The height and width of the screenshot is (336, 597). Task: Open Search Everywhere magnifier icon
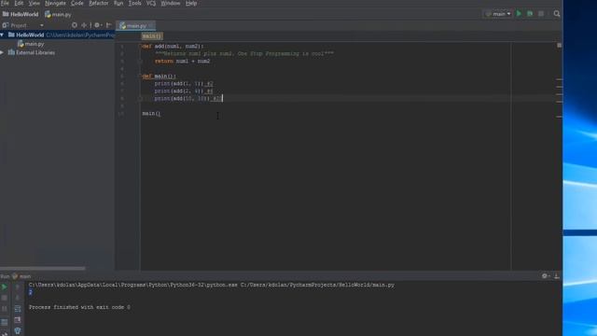(x=557, y=14)
